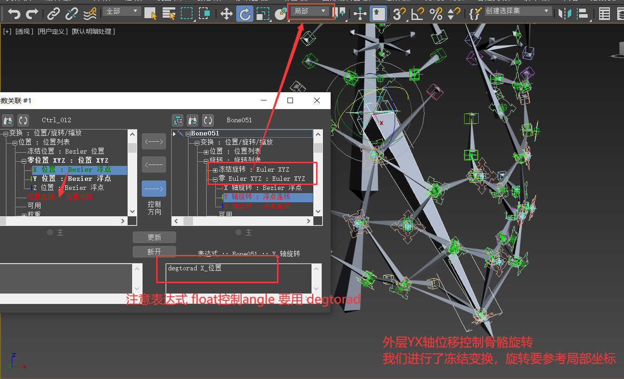Click the refresh icon beside Bone051
The height and width of the screenshot is (379, 624).
(208, 120)
